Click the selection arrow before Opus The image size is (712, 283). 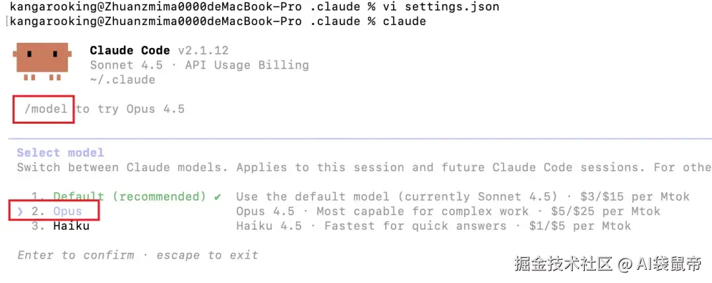click(20, 211)
